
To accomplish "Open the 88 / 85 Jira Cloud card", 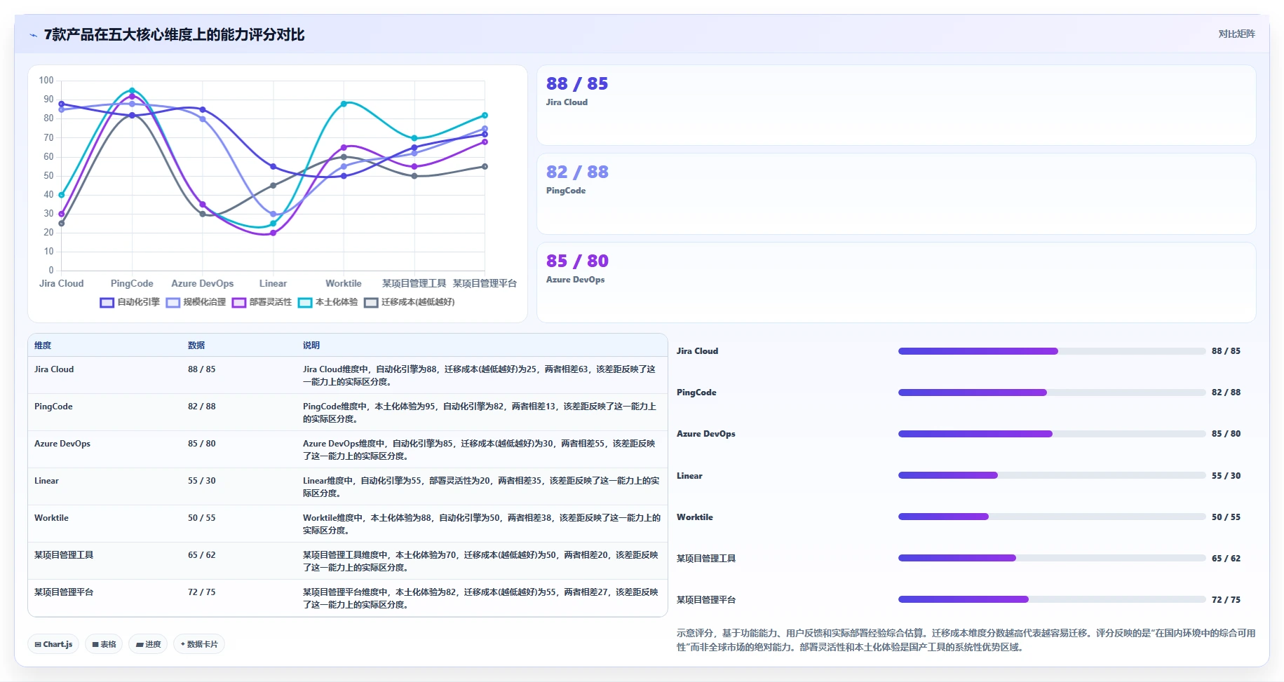I will (896, 105).
